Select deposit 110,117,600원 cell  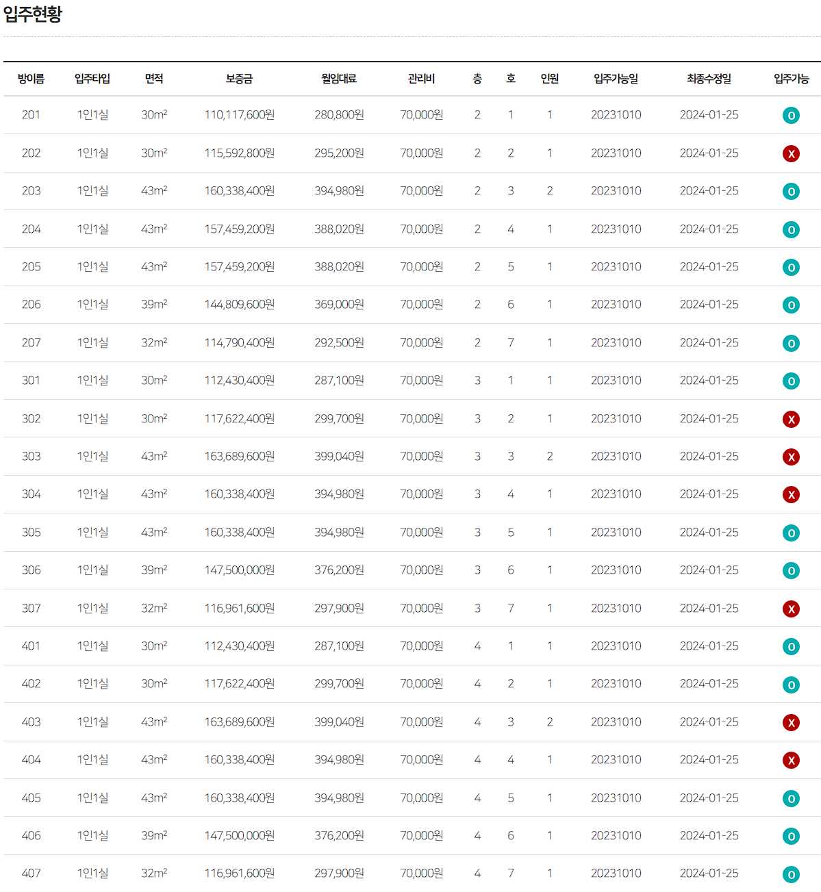tap(239, 115)
